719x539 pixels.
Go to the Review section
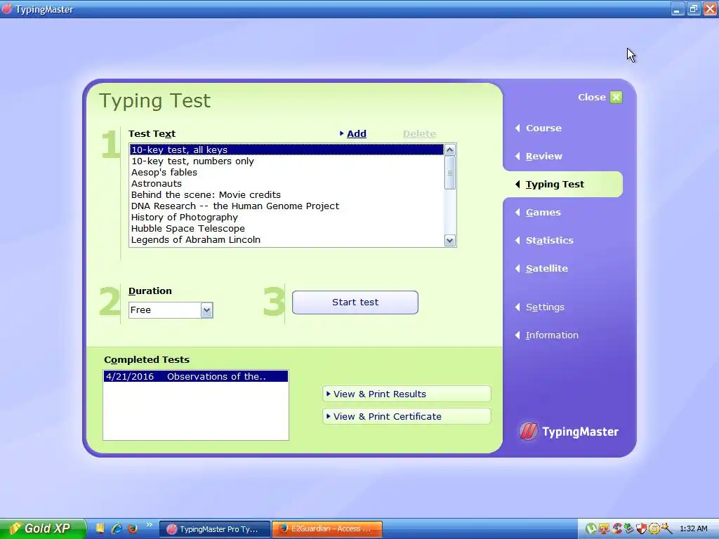[x=544, y=157]
